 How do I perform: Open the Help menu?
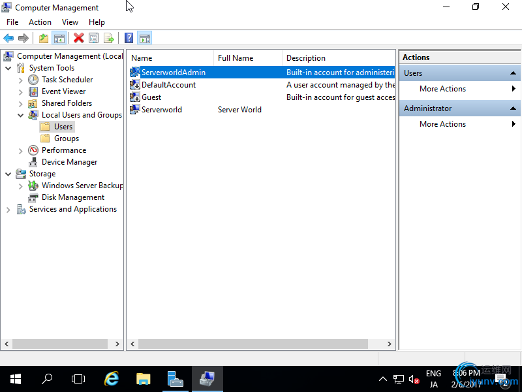[x=97, y=22]
